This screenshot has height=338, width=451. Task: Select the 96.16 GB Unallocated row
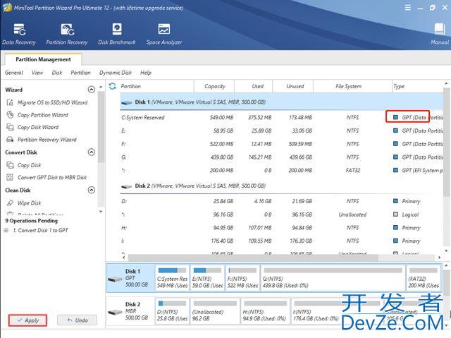point(282,215)
